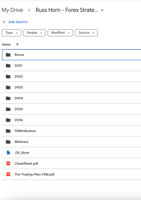Expand the Ask Gemini section chevron
Screen dimensions: 141x200
point(4,22)
